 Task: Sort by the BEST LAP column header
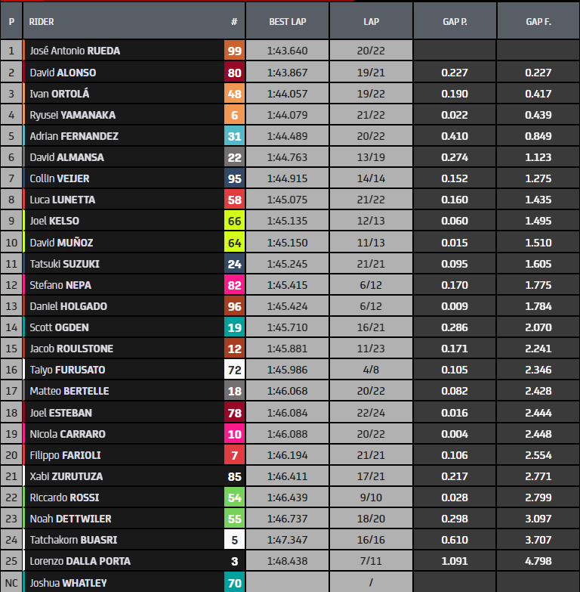pos(287,21)
